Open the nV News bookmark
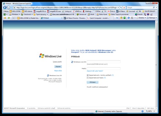The image size is (161, 116). [120, 11]
